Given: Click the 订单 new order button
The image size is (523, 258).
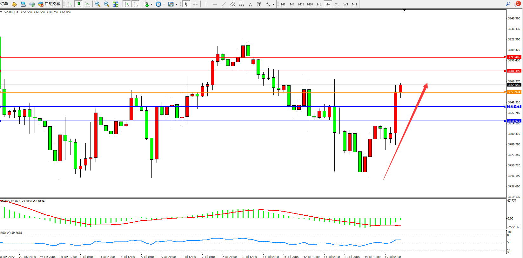Looking at the screenshot, I should tap(4, 4).
